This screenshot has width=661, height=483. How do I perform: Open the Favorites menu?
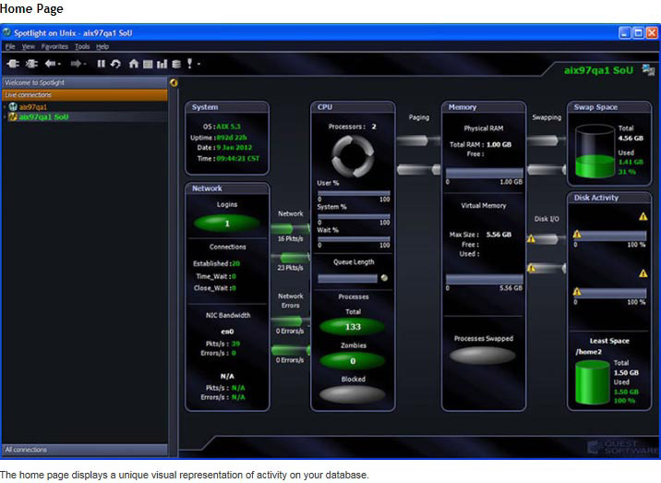pyautogui.click(x=54, y=46)
